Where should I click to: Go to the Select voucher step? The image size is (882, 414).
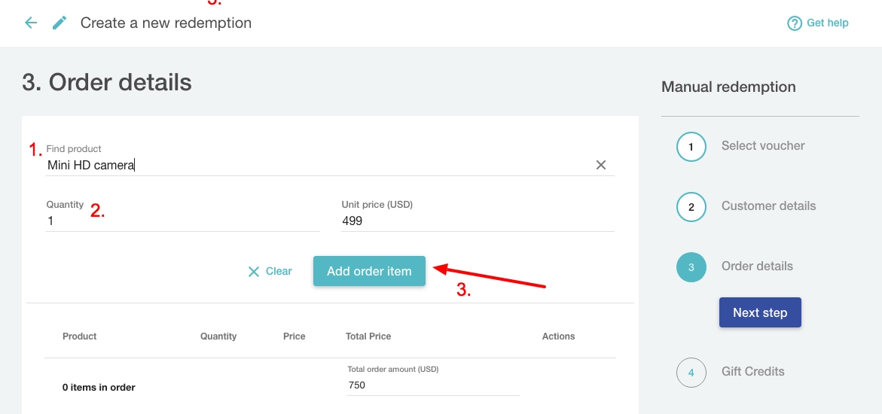click(x=762, y=145)
